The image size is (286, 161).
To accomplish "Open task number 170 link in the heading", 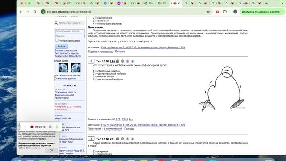I will point(112,61).
